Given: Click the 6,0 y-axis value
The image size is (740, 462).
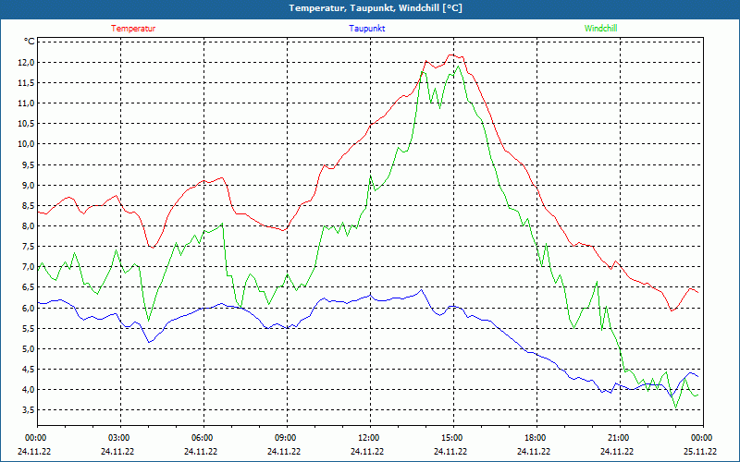Looking at the screenshot, I should [x=29, y=308].
